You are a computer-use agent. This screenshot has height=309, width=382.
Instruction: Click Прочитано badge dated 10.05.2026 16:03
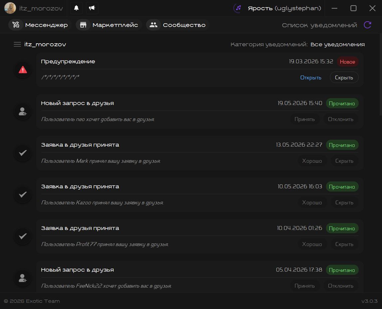[x=342, y=187]
